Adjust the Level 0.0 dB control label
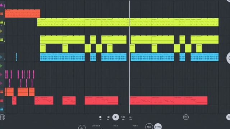The height and width of the screenshot is (129, 230). tap(96, 126)
